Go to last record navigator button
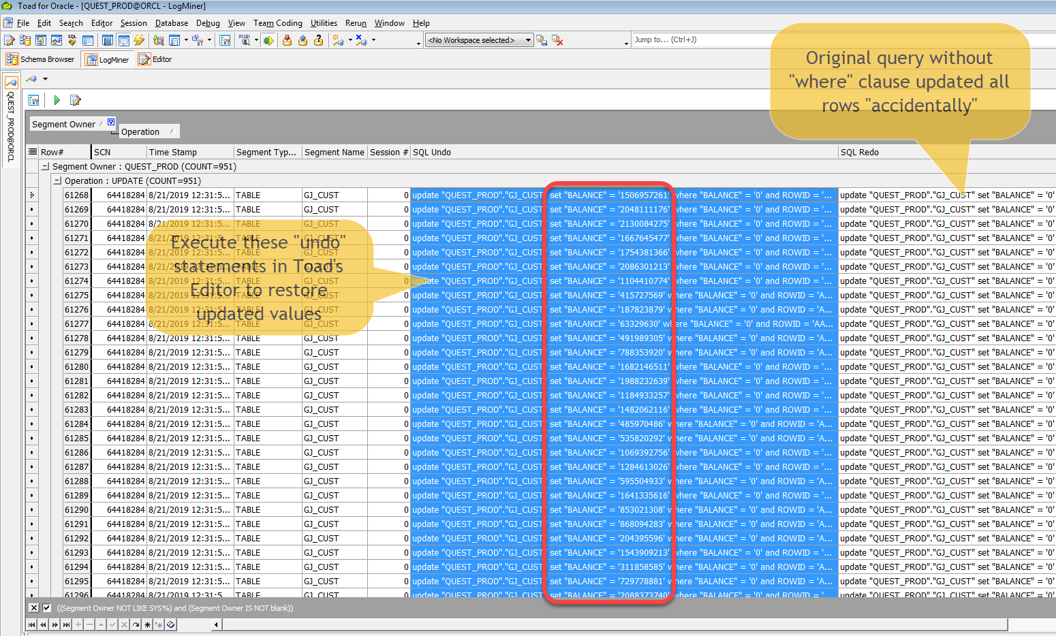This screenshot has width=1056, height=636. [x=66, y=624]
